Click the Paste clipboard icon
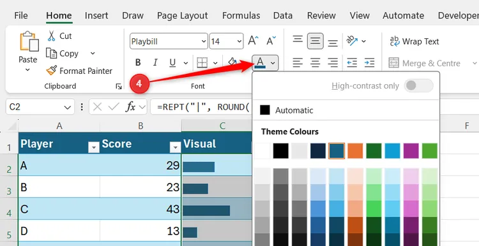479x246 pixels. pos(29,41)
